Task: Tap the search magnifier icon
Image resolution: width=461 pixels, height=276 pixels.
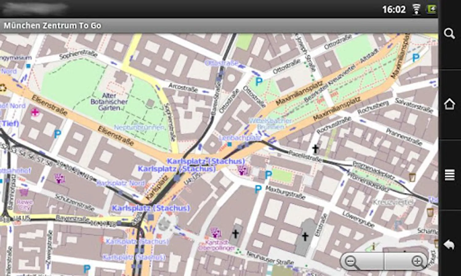Action: (449, 34)
